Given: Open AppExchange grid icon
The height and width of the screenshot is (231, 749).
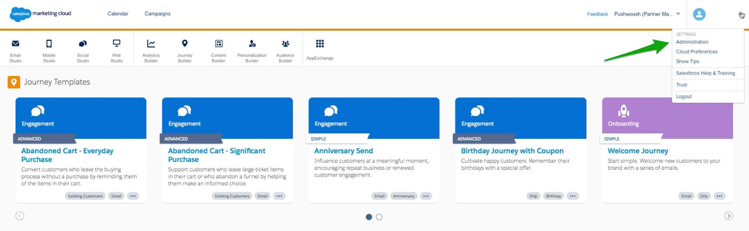Looking at the screenshot, I should click(320, 44).
